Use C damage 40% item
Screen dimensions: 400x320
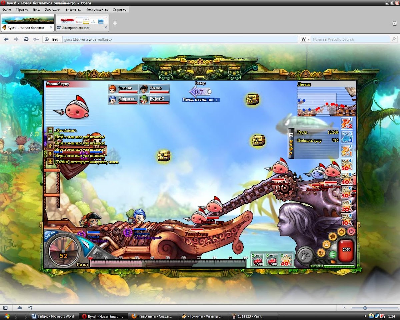coord(286,260)
